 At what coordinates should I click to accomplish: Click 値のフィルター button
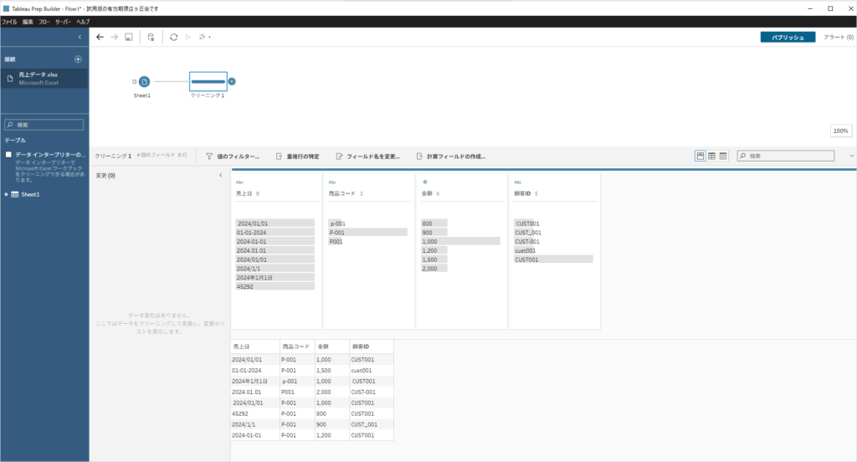(x=233, y=157)
